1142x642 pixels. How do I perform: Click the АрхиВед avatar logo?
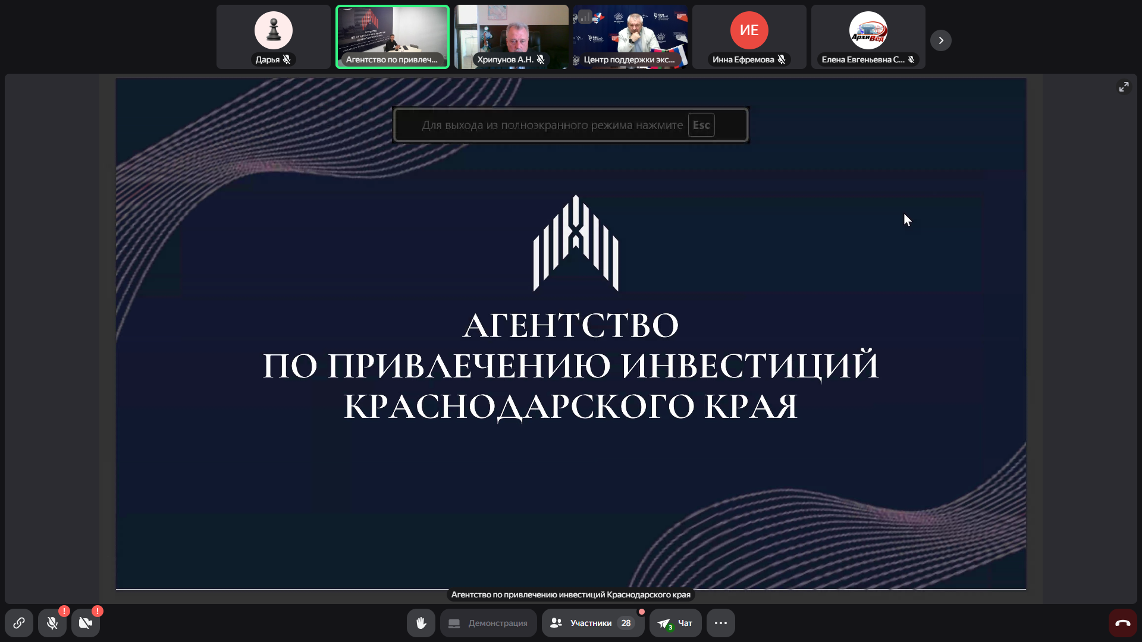pos(868,30)
